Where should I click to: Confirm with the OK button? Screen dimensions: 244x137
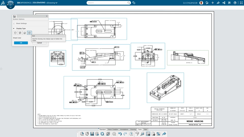tap(21, 43)
